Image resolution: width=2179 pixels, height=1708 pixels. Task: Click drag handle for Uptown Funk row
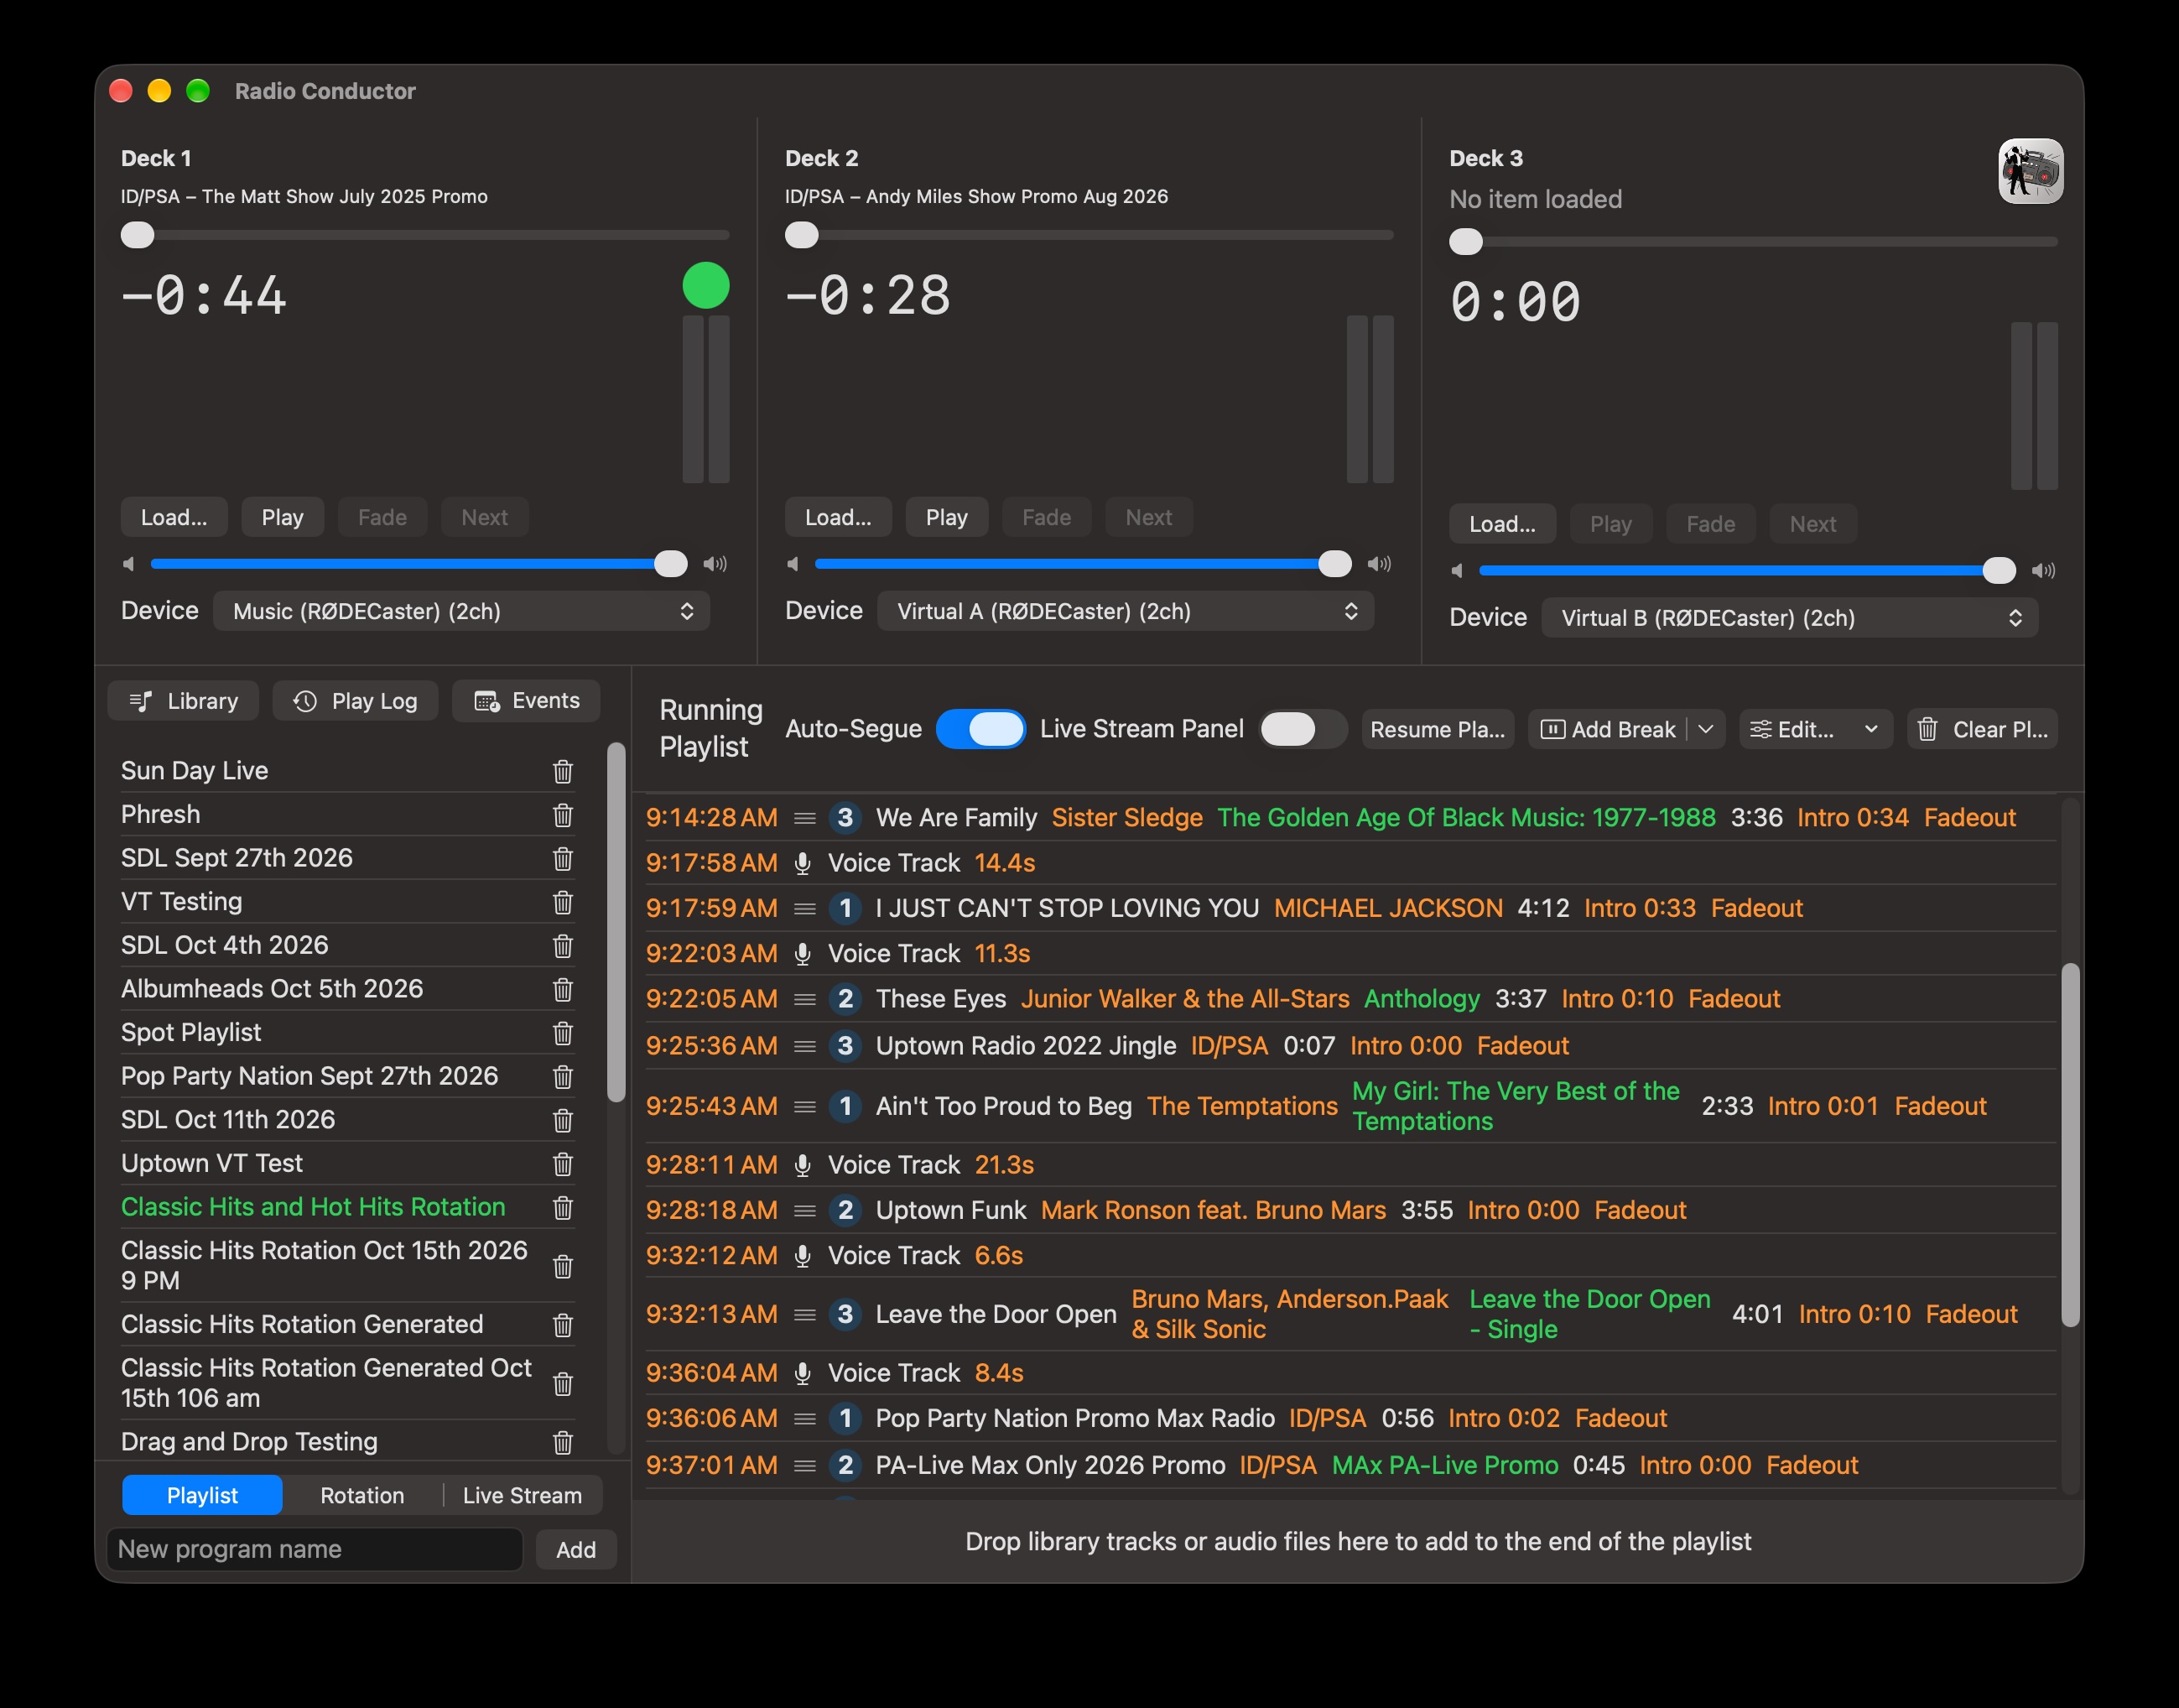804,1211
